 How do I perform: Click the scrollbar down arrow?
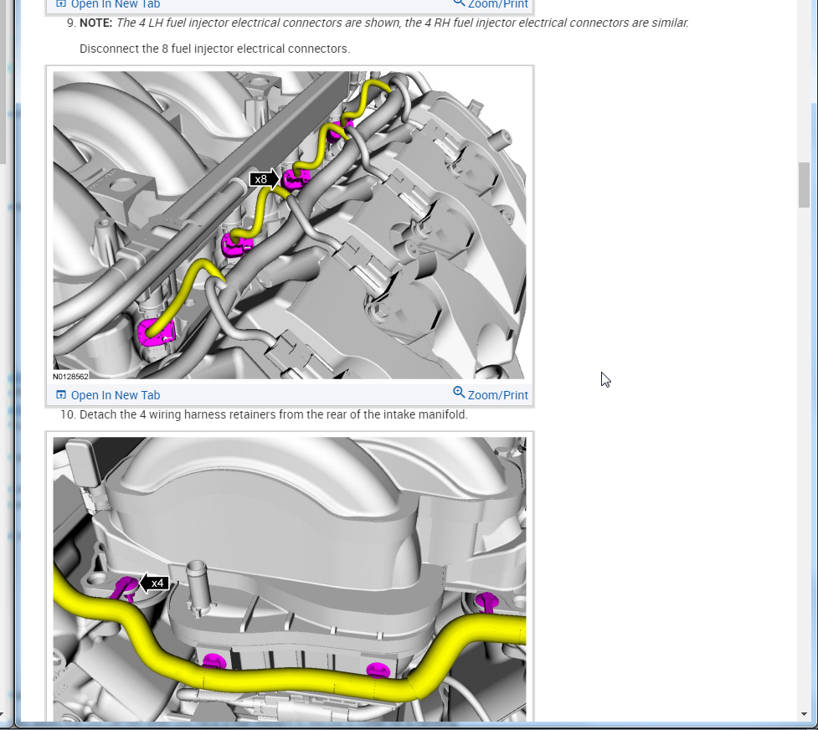tap(804, 714)
